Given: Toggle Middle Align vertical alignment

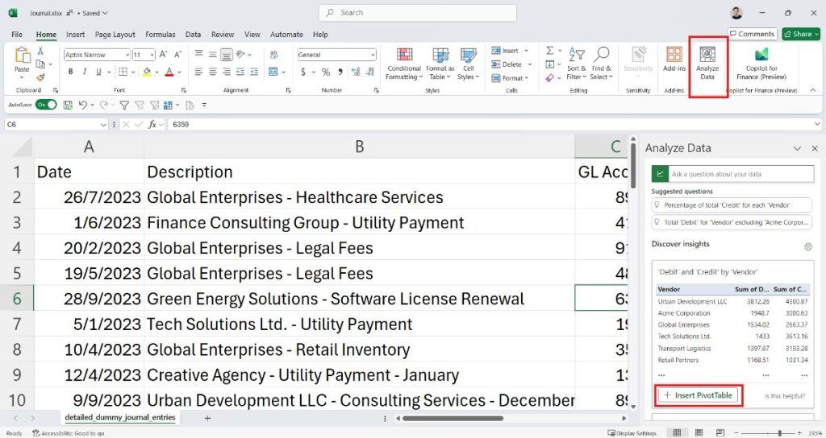Looking at the screenshot, I should coord(212,54).
